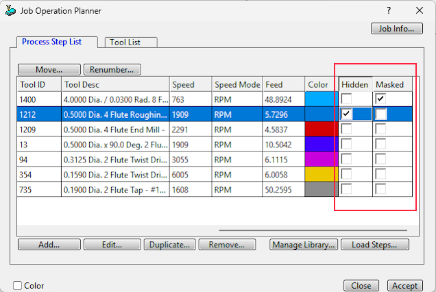The width and height of the screenshot is (436, 292).
Task: Click the Load Steps button
Action: tap(375, 245)
